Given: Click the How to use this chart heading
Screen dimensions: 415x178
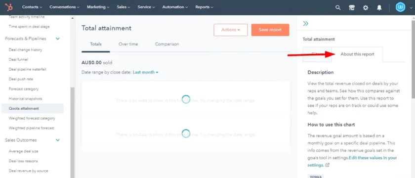Looking at the screenshot, I should click(x=331, y=125).
